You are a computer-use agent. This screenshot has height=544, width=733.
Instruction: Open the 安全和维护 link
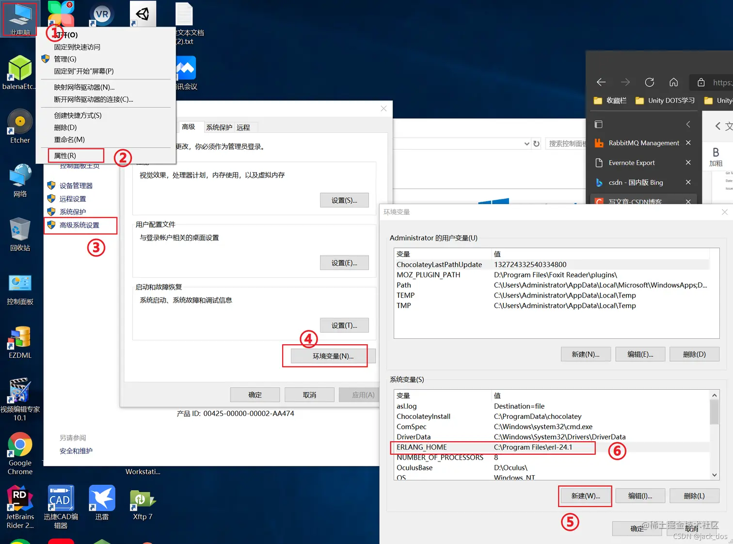(76, 451)
